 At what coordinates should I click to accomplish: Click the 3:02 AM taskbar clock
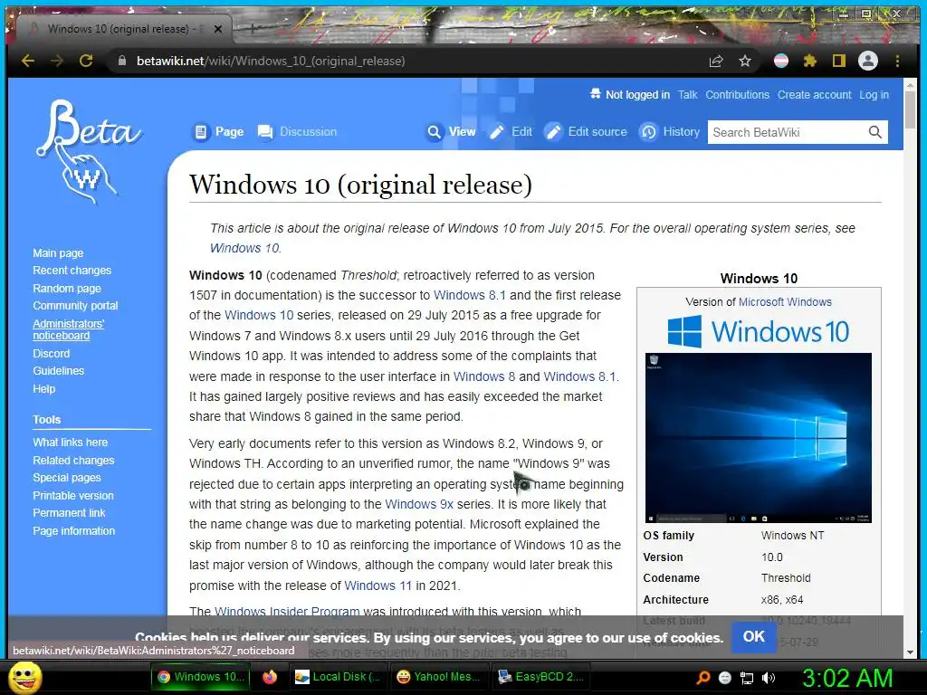(847, 678)
